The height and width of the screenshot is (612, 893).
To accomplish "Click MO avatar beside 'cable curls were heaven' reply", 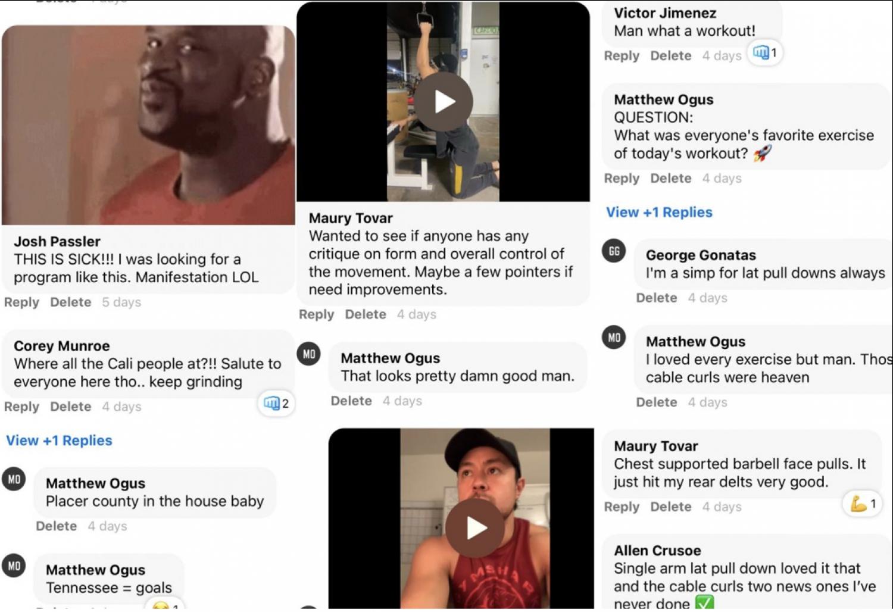I will click(614, 338).
